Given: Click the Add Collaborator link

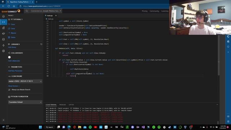Looking at the screenshot, I should pos(14,61).
